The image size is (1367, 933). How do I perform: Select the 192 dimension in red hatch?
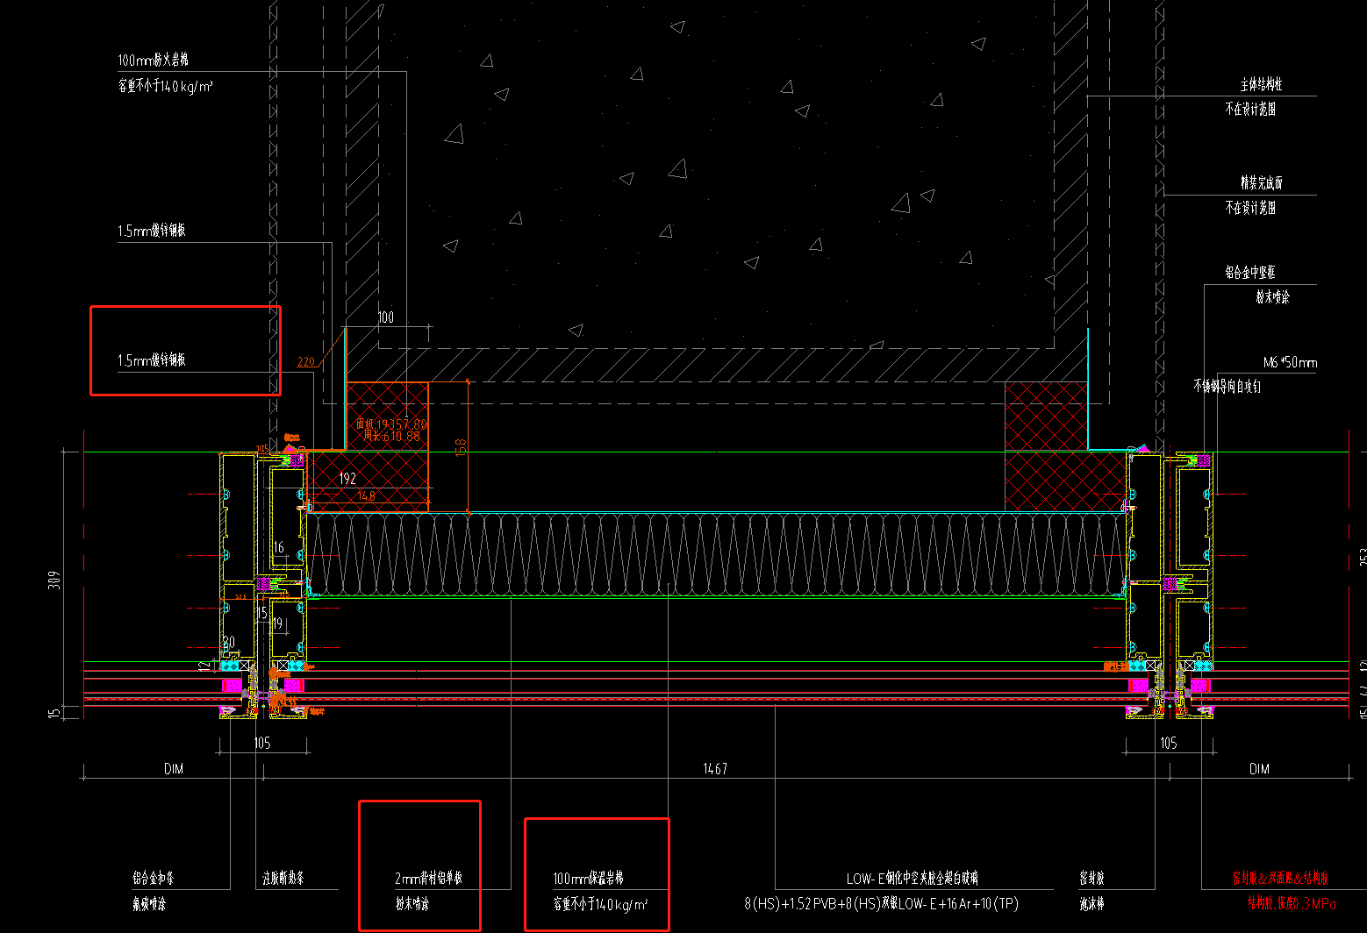pyautogui.click(x=347, y=479)
